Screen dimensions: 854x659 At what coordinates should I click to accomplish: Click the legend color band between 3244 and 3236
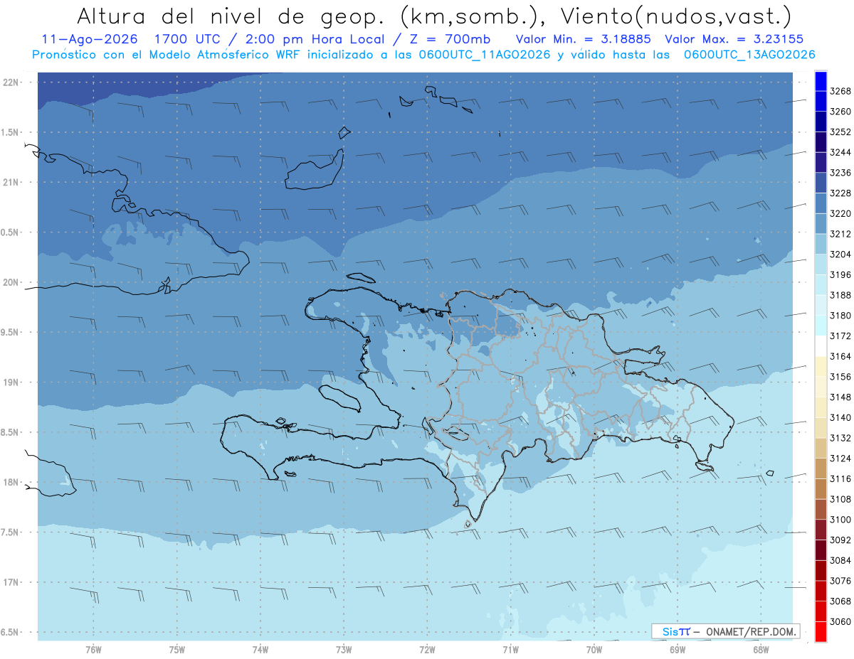click(820, 163)
